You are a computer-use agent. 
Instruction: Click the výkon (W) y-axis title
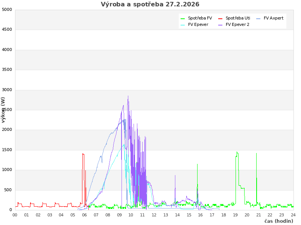coord(3,109)
